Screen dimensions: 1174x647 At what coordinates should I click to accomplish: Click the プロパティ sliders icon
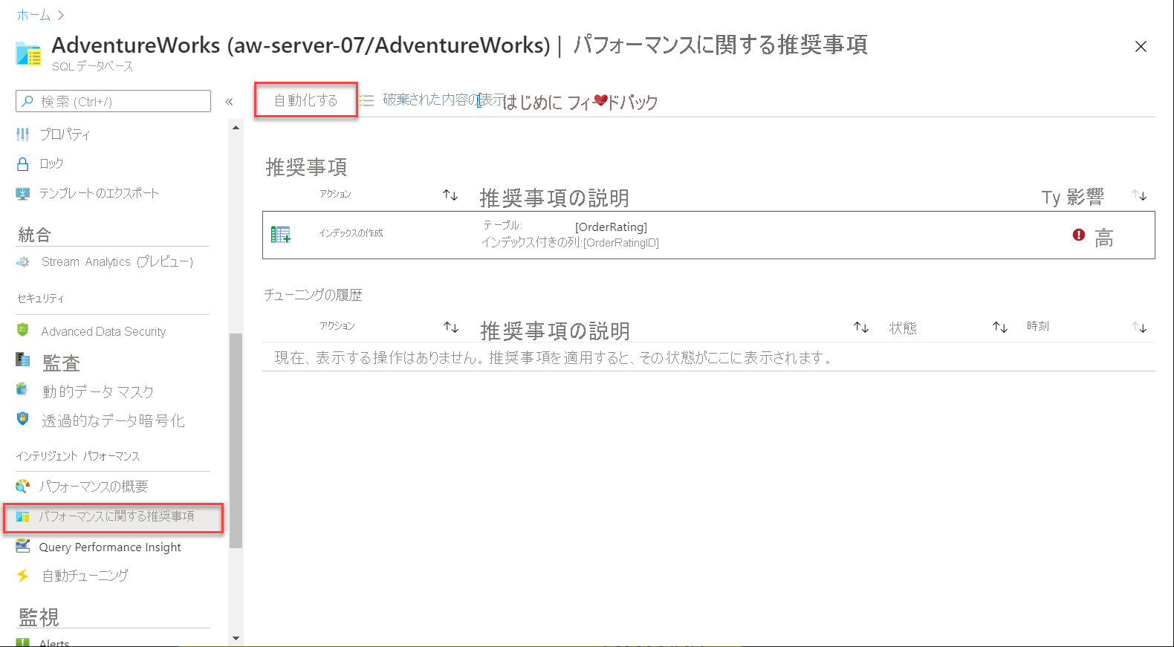tap(23, 134)
